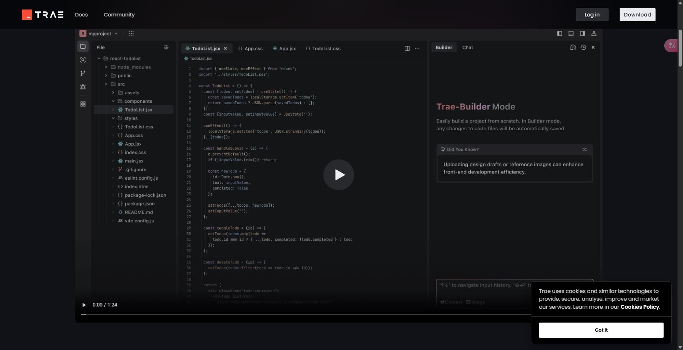This screenshot has height=350, width=683.
Task: Select index.html in file tree
Action: [134, 187]
